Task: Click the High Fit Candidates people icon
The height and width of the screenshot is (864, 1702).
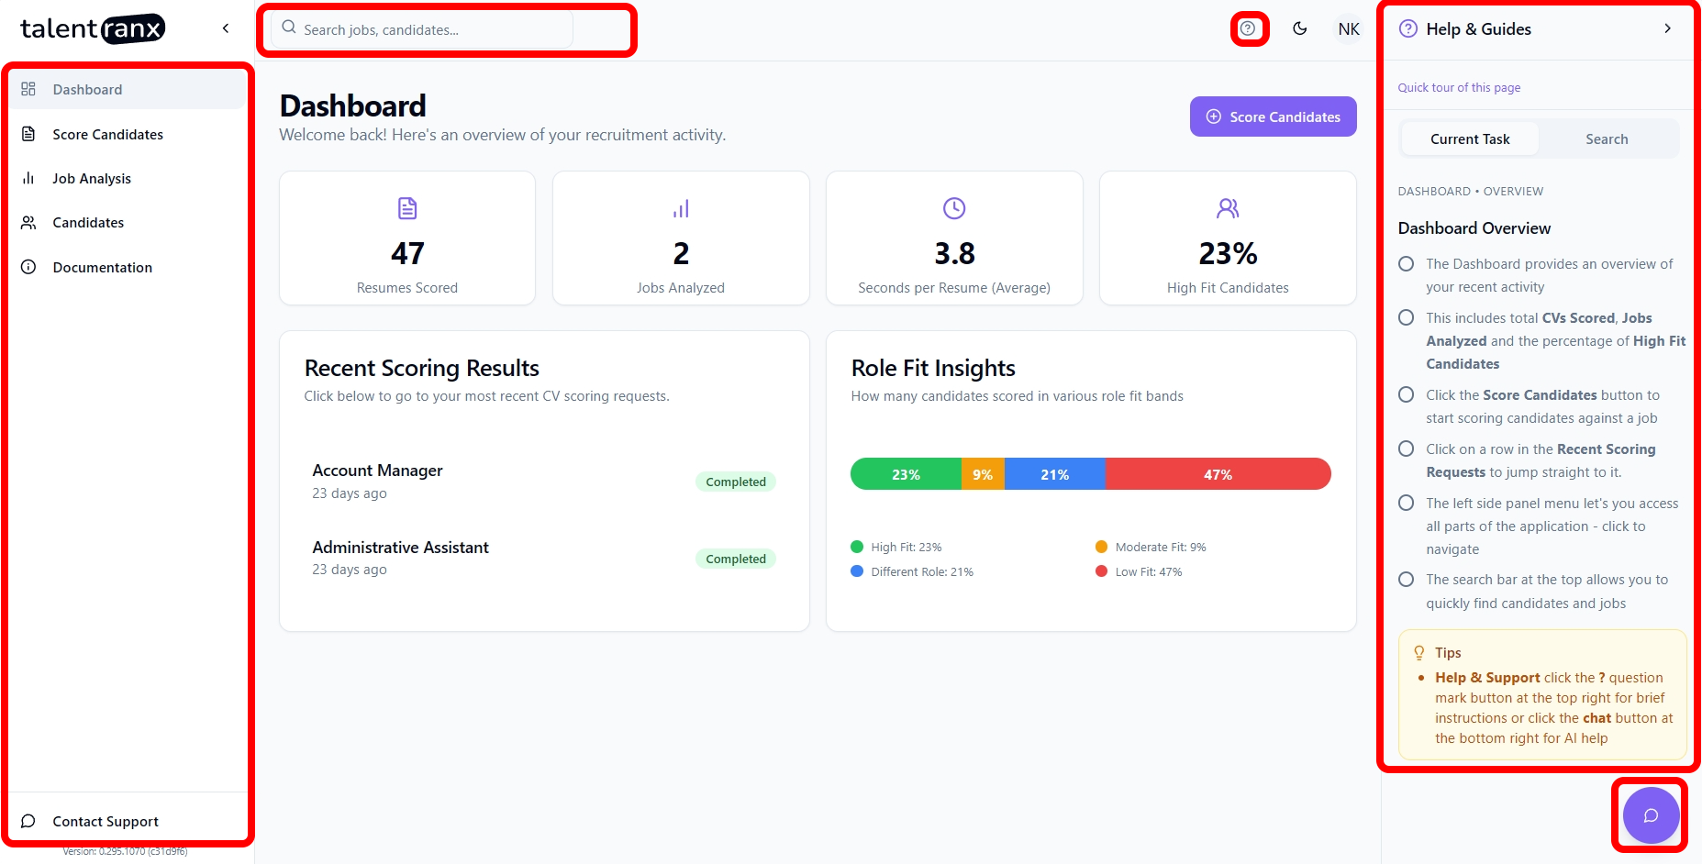Action: (x=1228, y=208)
